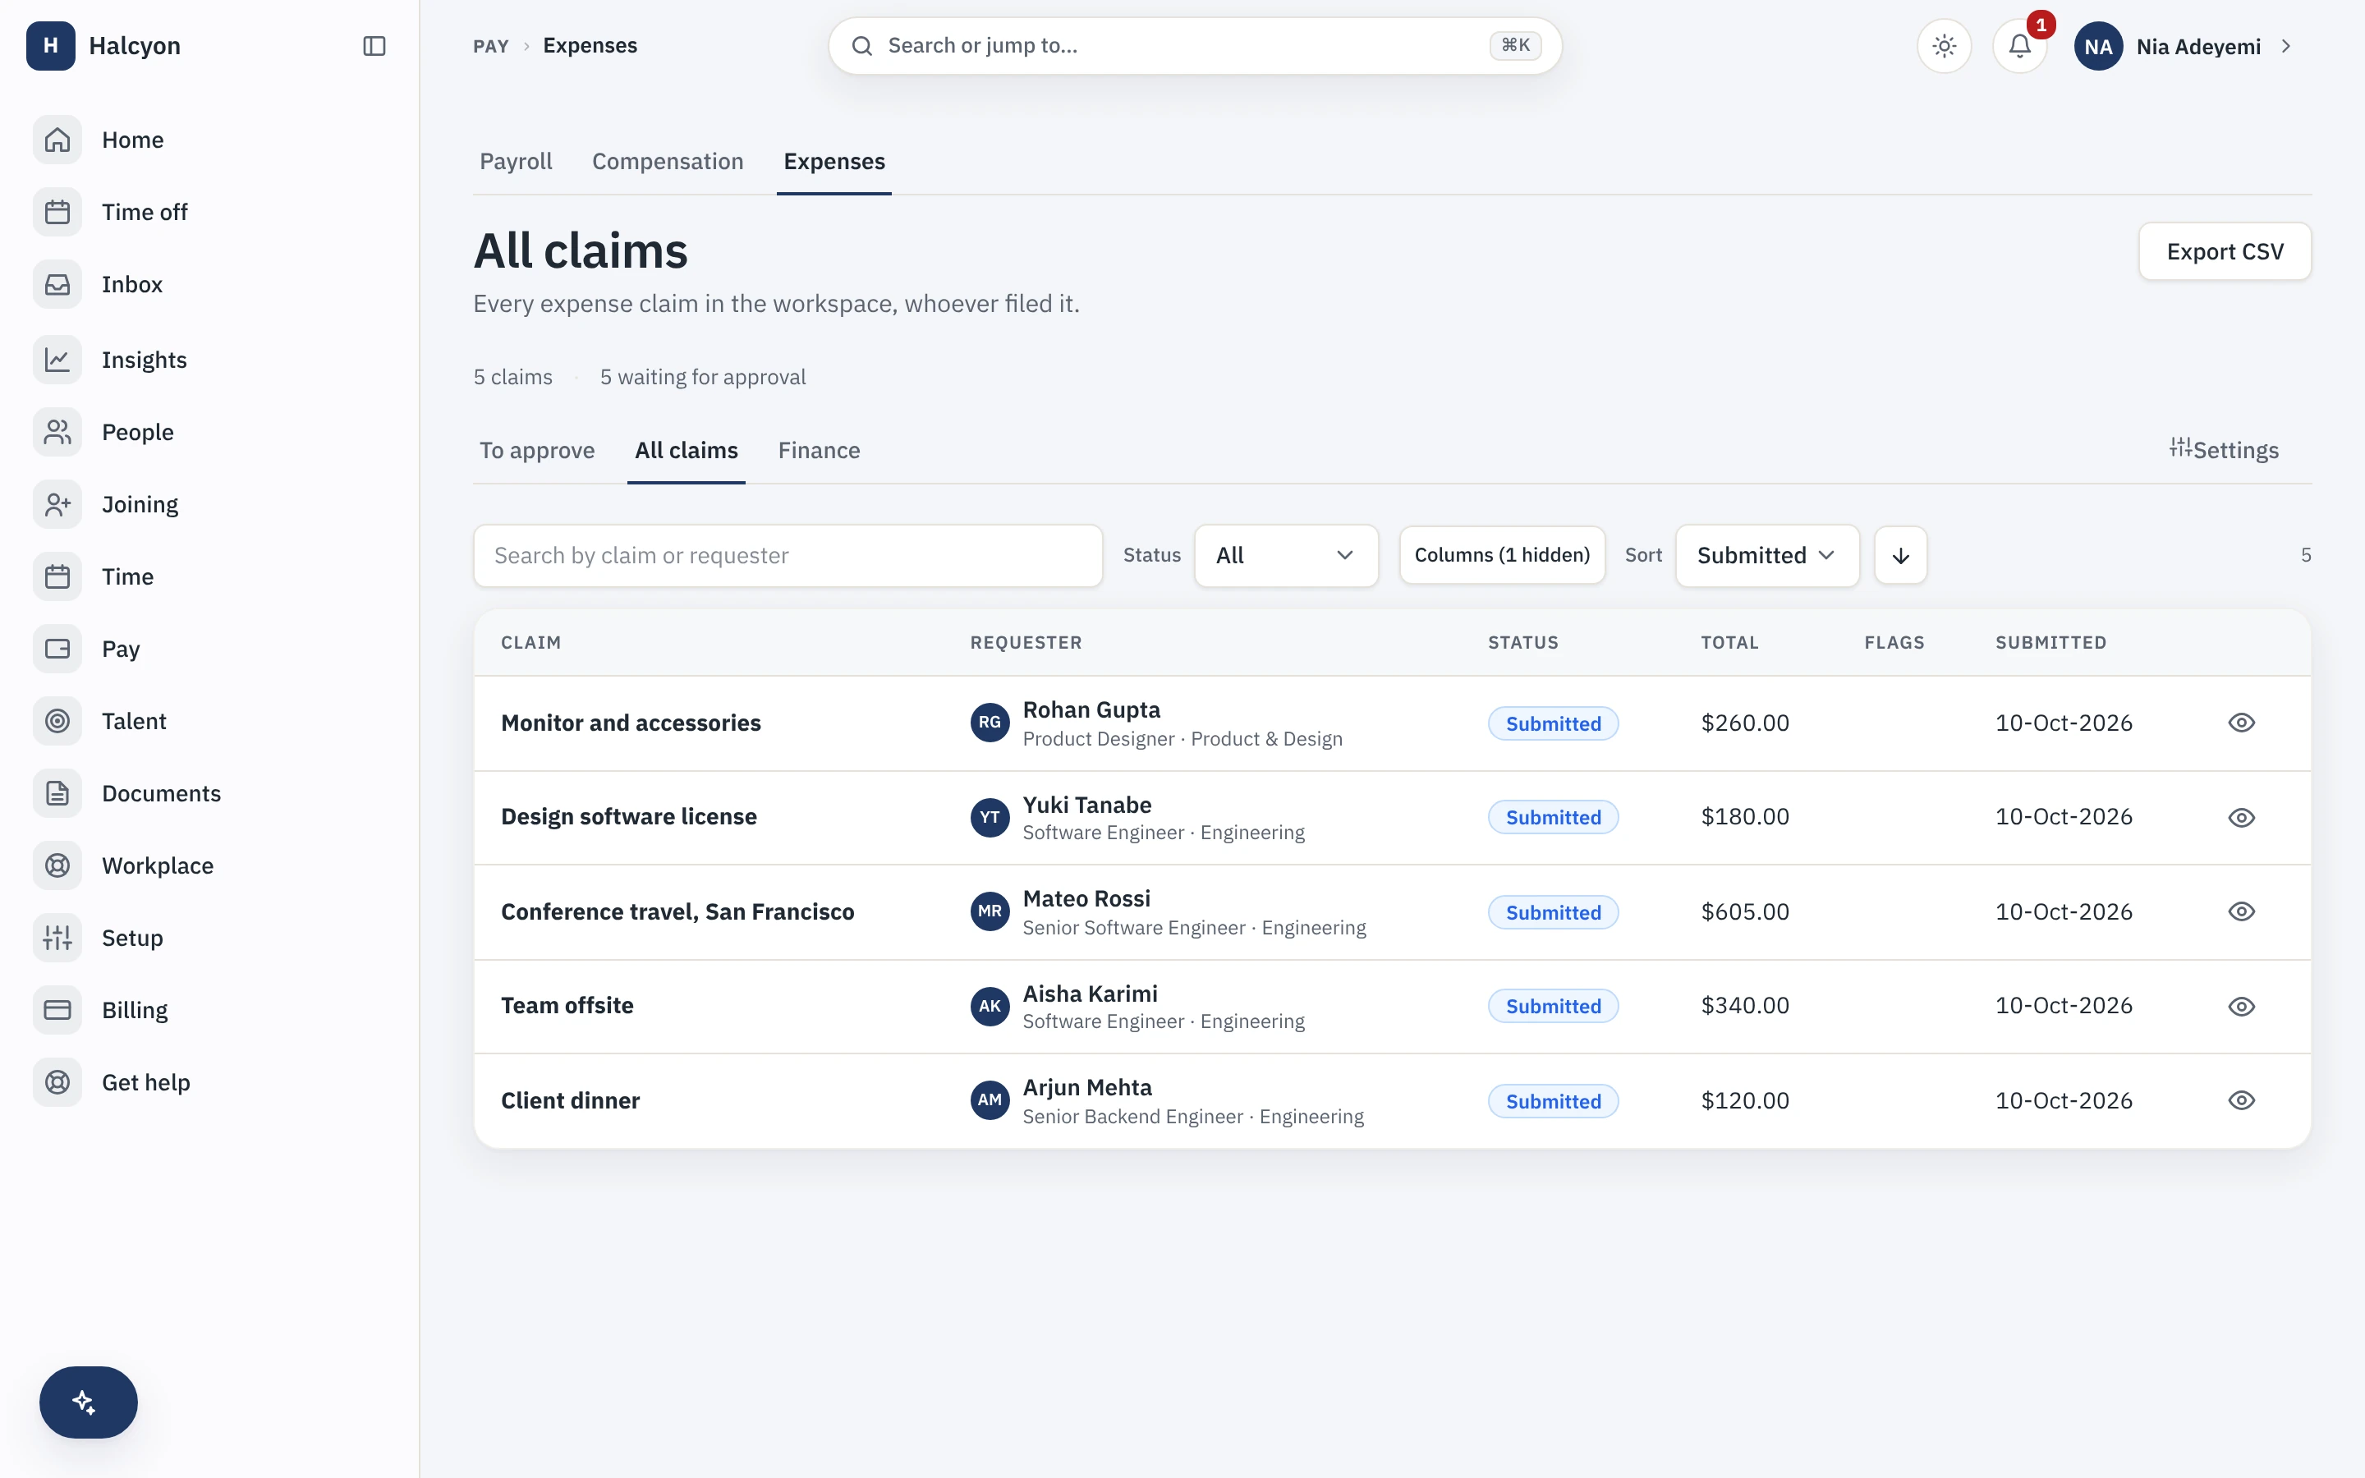
Task: Switch to the Finance tab
Action: [819, 451]
